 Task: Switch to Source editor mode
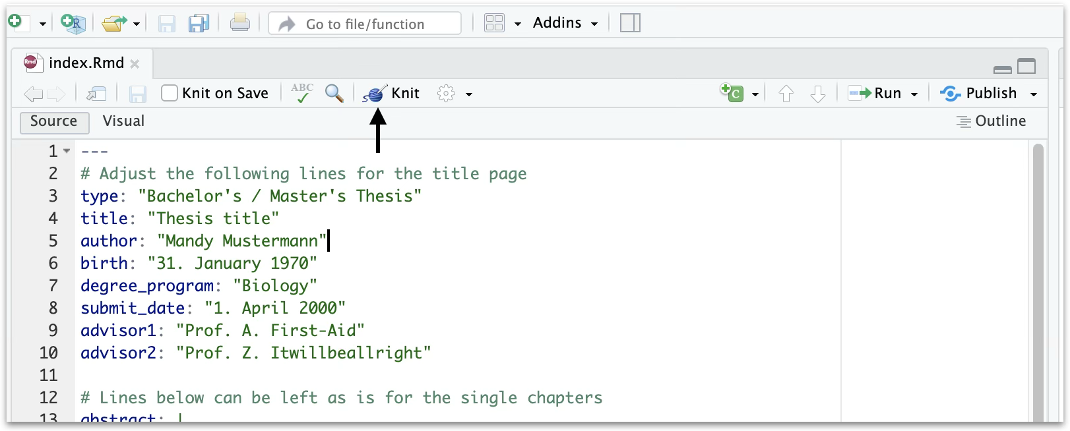pos(54,122)
